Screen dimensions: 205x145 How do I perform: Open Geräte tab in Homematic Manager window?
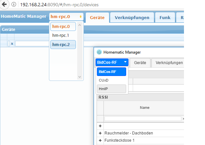(x=140, y=63)
